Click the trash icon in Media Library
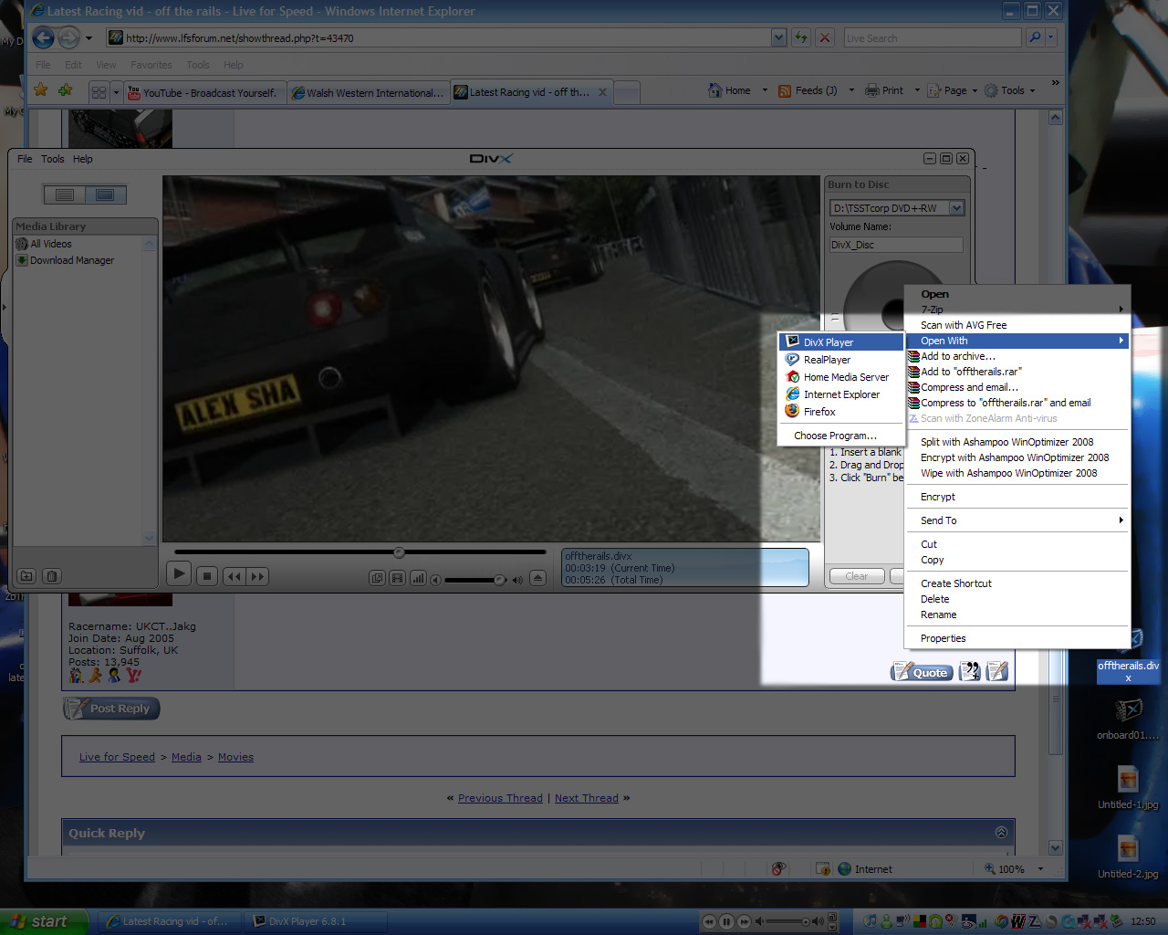This screenshot has width=1168, height=935. pyautogui.click(x=52, y=576)
